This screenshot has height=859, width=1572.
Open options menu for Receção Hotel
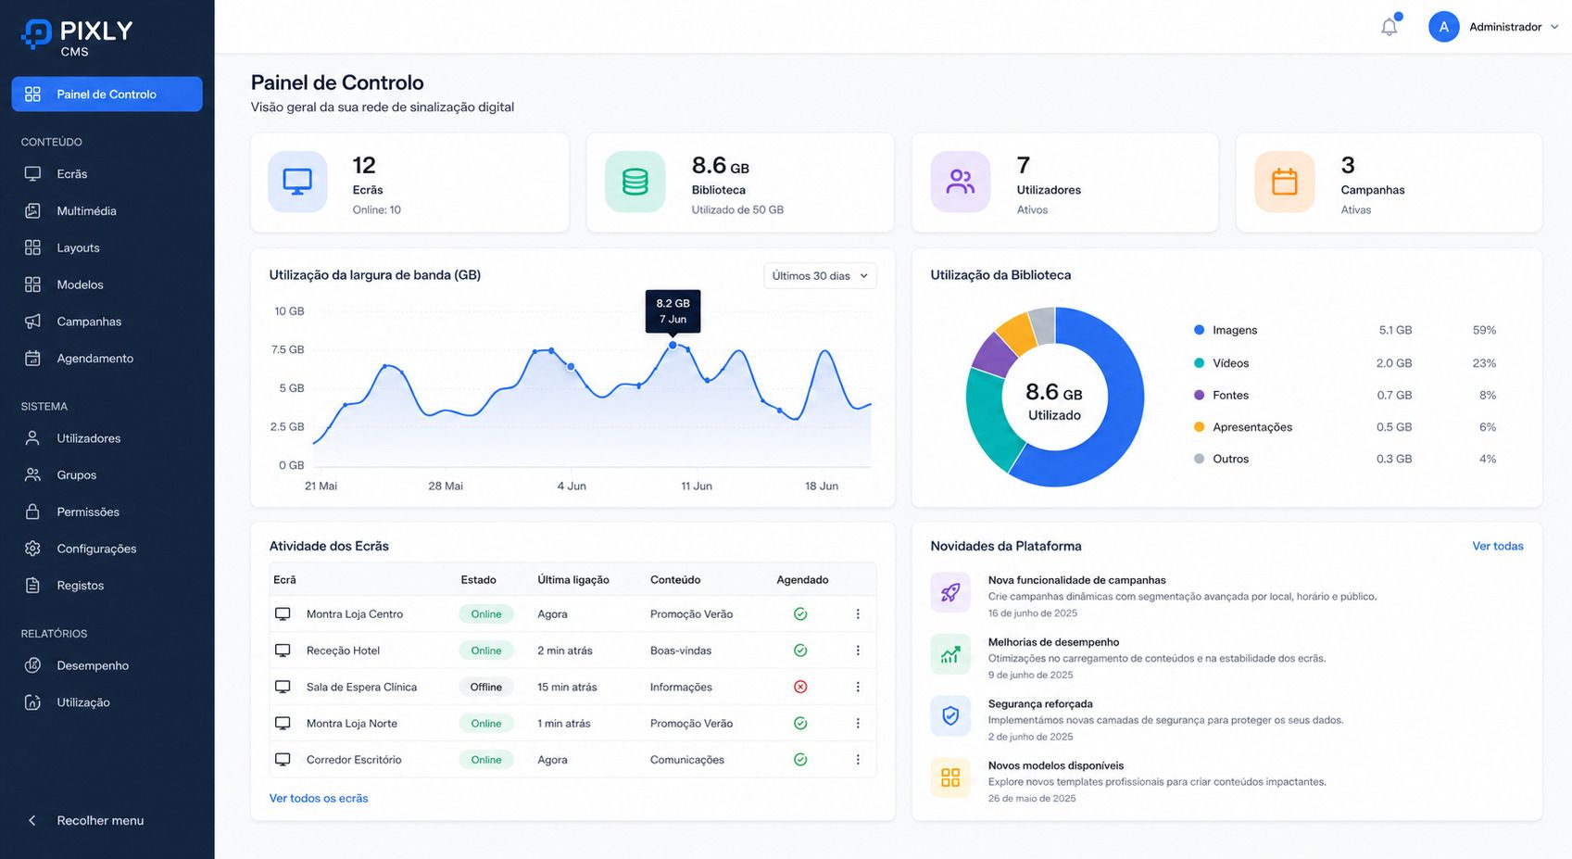pyautogui.click(x=858, y=651)
